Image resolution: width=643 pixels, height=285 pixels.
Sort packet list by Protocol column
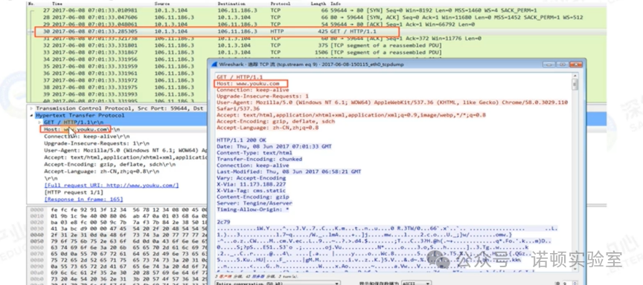coord(280,3)
